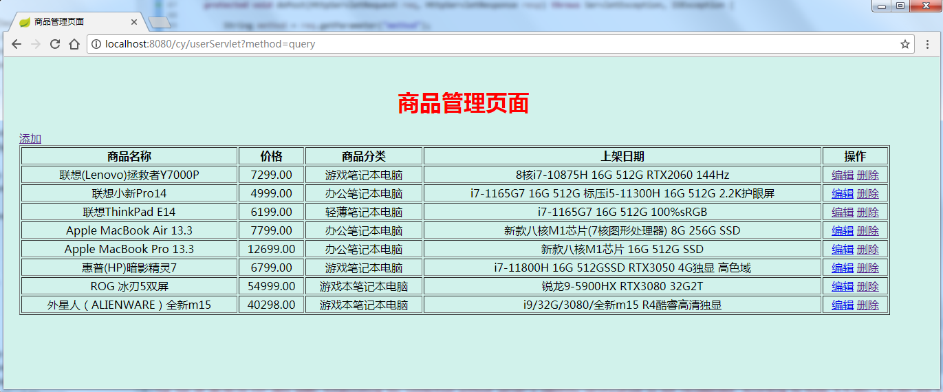Select the price cell 7299.00
943x392 pixels.
click(x=272, y=175)
